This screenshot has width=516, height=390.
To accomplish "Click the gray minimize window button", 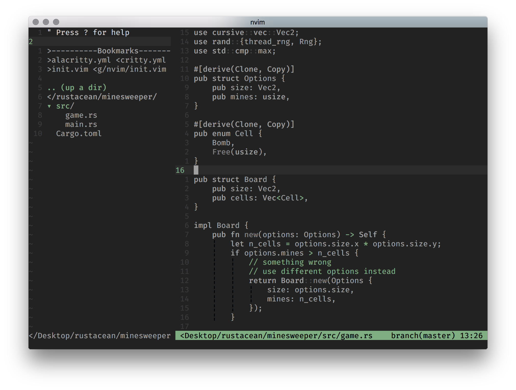I will pyautogui.click(x=46, y=22).
